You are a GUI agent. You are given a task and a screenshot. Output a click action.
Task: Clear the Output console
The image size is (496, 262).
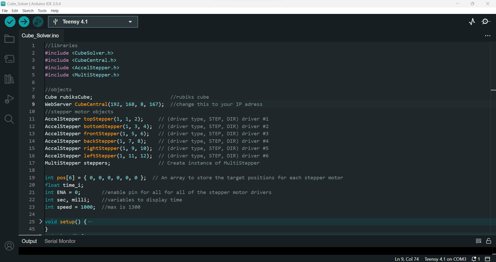point(478,241)
